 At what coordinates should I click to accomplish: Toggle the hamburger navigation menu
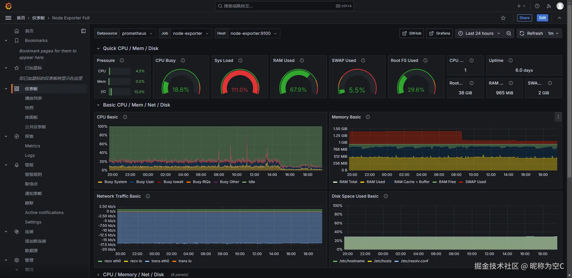8,18
